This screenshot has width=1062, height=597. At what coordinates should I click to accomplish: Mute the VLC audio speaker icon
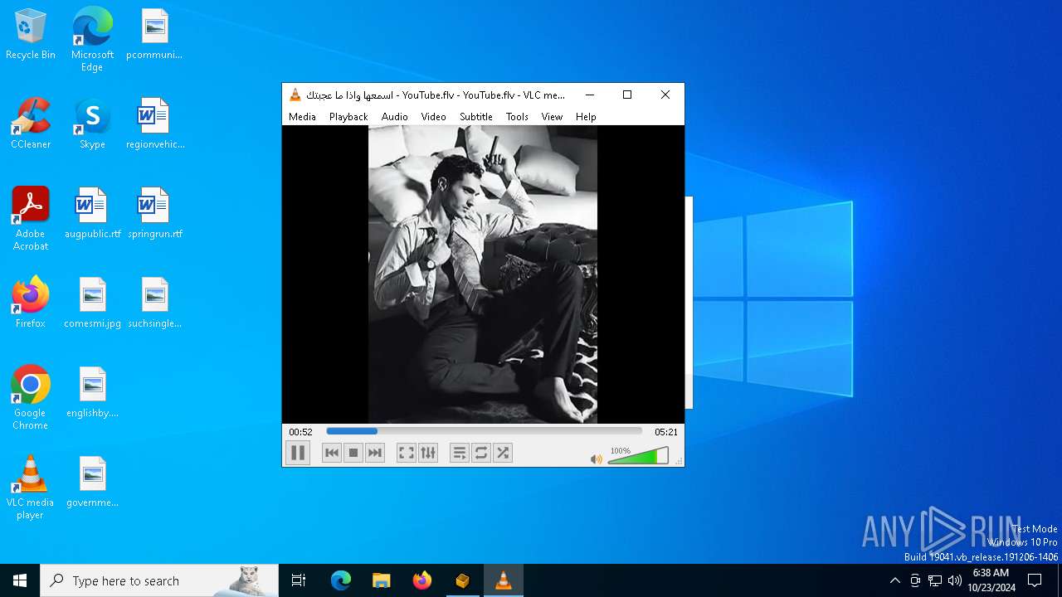596,459
